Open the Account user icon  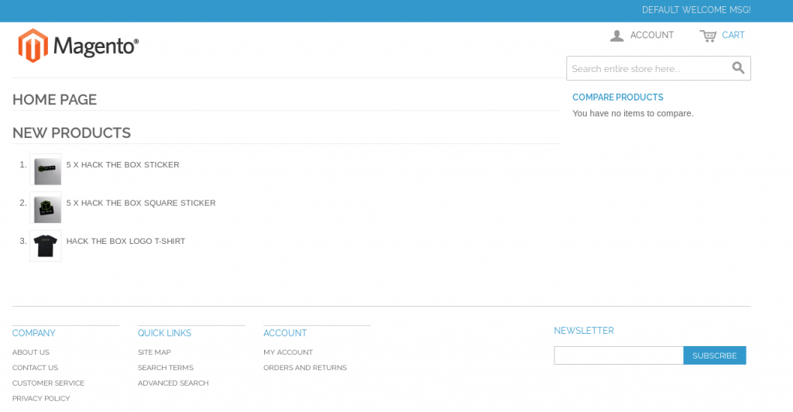point(616,36)
